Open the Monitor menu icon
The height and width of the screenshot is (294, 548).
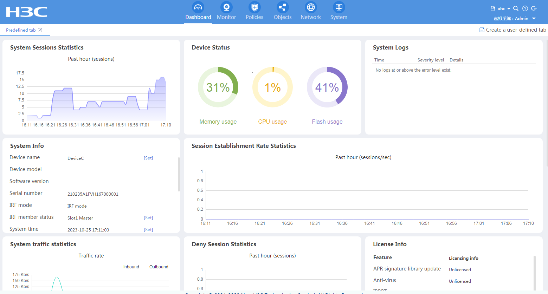tap(226, 7)
